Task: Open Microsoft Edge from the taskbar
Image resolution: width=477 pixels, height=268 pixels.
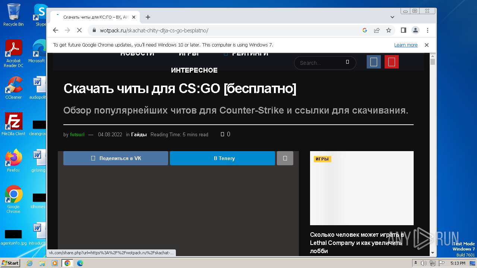Action: tap(80, 263)
